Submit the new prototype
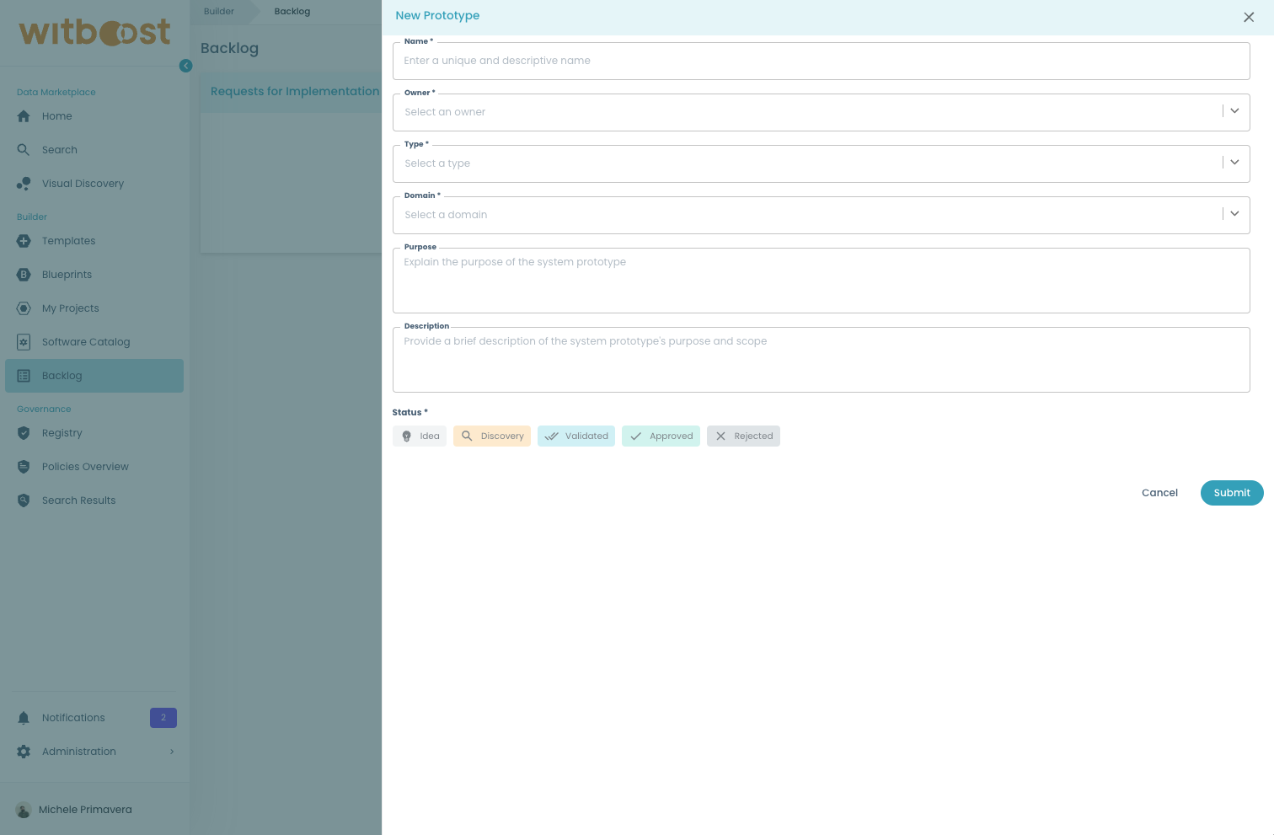 tap(1232, 493)
